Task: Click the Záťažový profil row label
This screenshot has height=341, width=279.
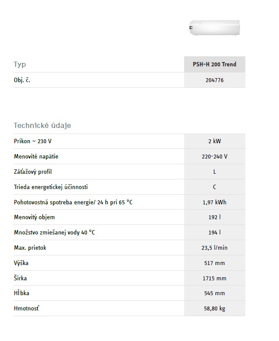Action: (33, 172)
